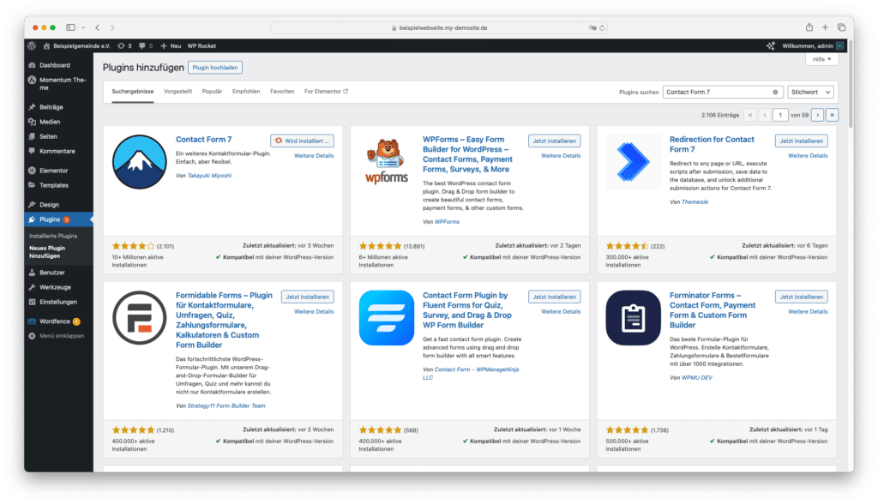Switch to the Vorgestellt tab
Viewport: 878px width, 504px height.
[177, 91]
